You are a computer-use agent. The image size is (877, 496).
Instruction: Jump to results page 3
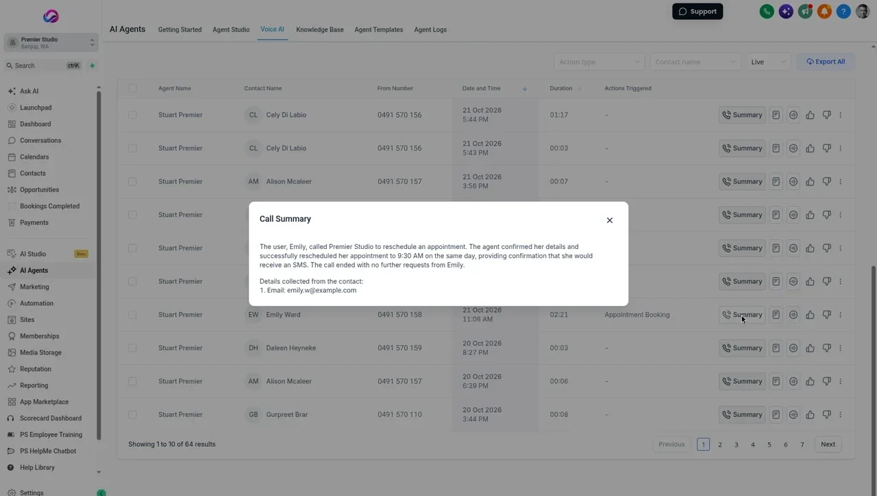[737, 445]
